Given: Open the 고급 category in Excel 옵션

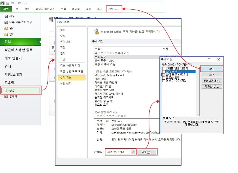Looking at the screenshot, I should [63, 59].
